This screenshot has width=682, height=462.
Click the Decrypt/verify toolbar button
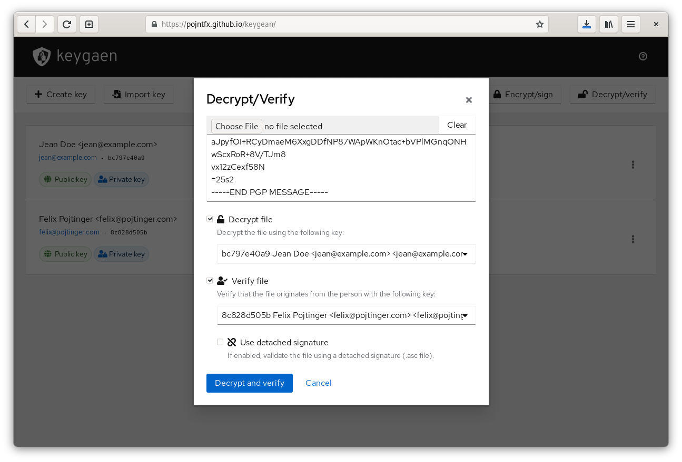612,95
